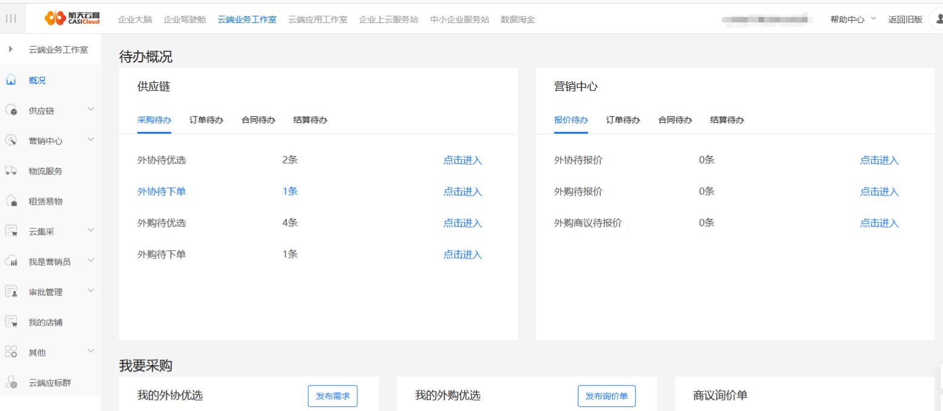Click the 发布需求 button

pos(333,396)
